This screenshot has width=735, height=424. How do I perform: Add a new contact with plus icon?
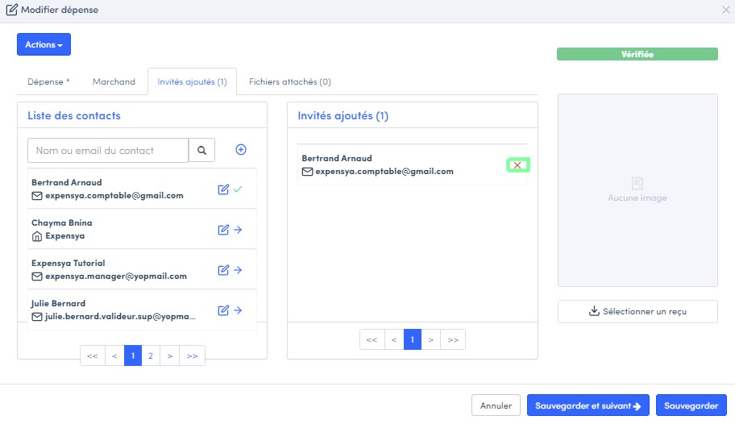click(241, 150)
